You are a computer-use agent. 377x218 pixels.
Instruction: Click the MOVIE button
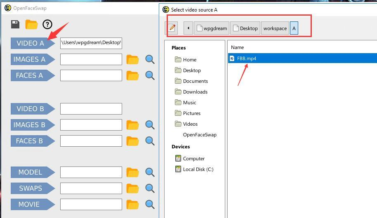click(33, 204)
